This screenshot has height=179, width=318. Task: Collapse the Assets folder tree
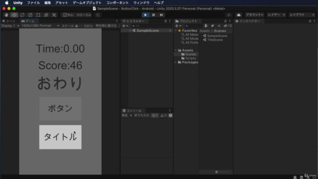click(x=175, y=50)
